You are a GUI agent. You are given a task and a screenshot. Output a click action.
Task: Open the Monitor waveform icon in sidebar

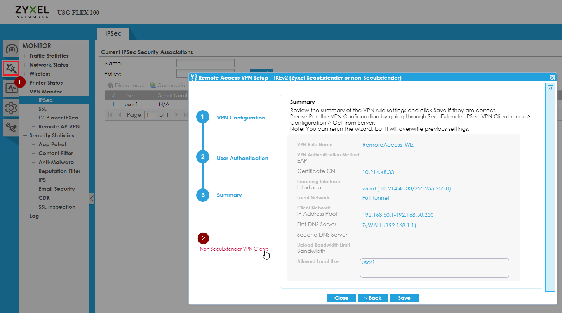pos(11,88)
